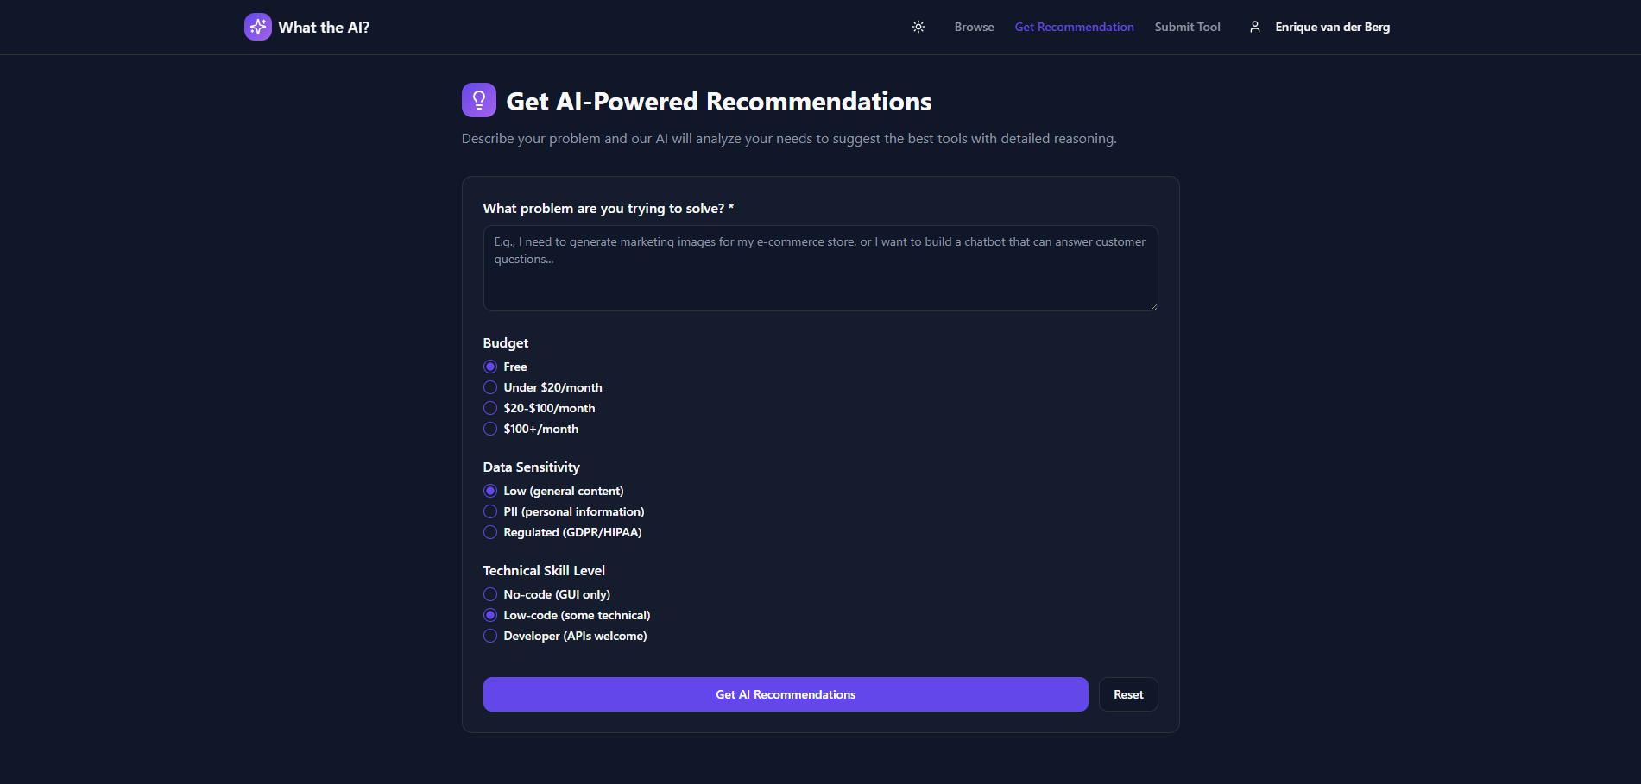The height and width of the screenshot is (784, 1641).
Task: Navigate to the Browse page
Action: (x=974, y=27)
